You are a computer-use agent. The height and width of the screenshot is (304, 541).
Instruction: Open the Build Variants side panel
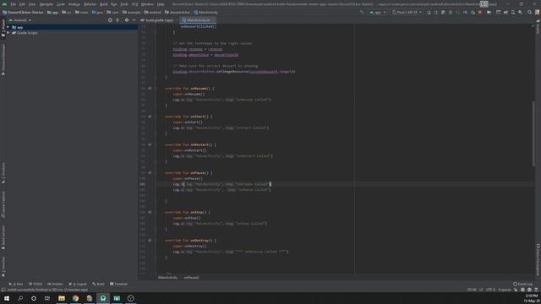3,237
